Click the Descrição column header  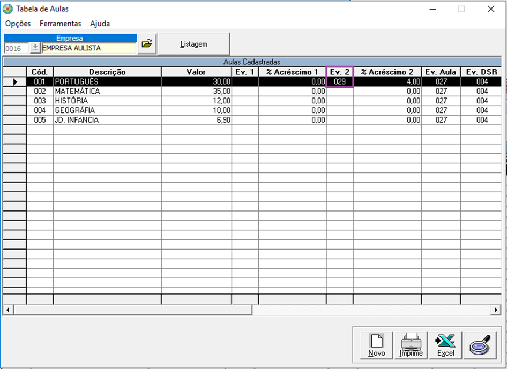coord(107,72)
